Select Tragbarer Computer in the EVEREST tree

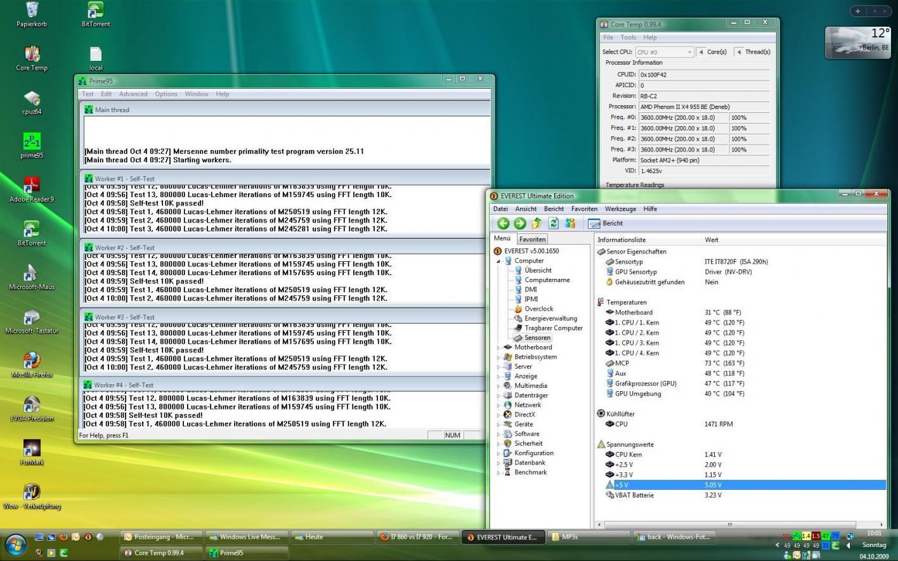[x=553, y=328]
